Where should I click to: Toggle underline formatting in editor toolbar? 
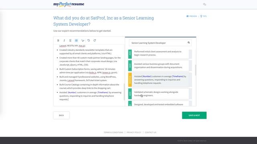coord(70,40)
